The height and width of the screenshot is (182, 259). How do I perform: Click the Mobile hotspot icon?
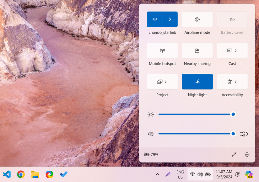point(162,50)
